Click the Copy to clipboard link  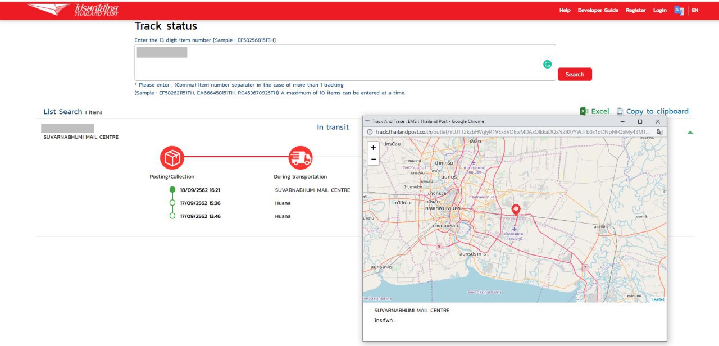click(657, 111)
